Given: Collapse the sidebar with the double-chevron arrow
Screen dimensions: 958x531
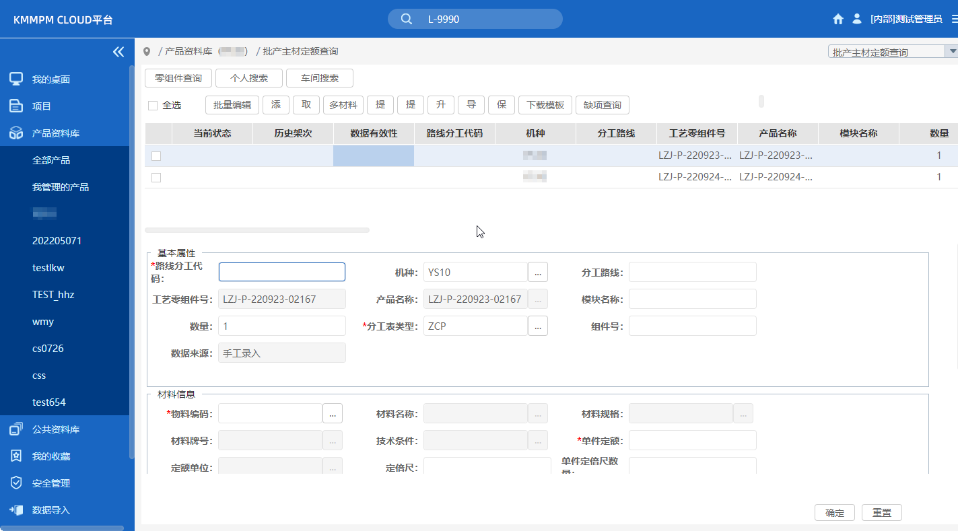Looking at the screenshot, I should (118, 51).
